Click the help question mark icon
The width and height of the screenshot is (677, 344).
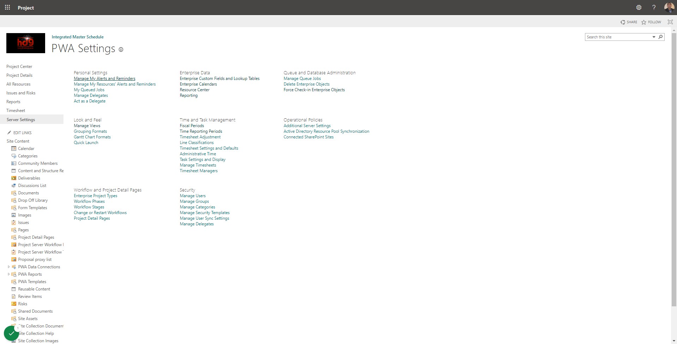click(x=654, y=7)
